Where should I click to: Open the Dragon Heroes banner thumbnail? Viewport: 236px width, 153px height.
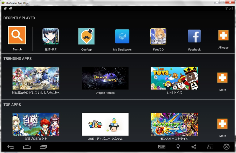pyautogui.click(x=105, y=78)
